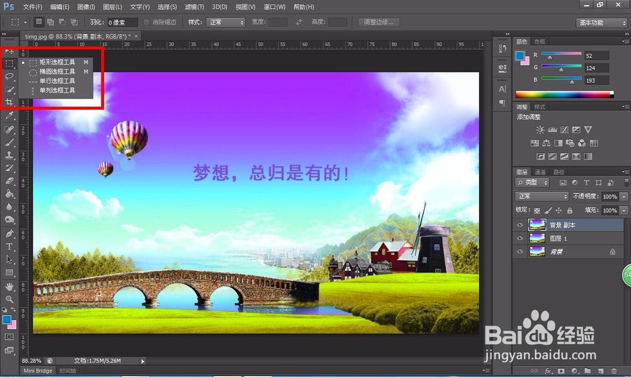Screen dimensions: 631x377
Task: Select the Hand tool
Action: (9, 286)
